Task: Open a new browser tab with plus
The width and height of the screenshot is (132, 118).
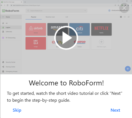Action: (x=25, y=2)
